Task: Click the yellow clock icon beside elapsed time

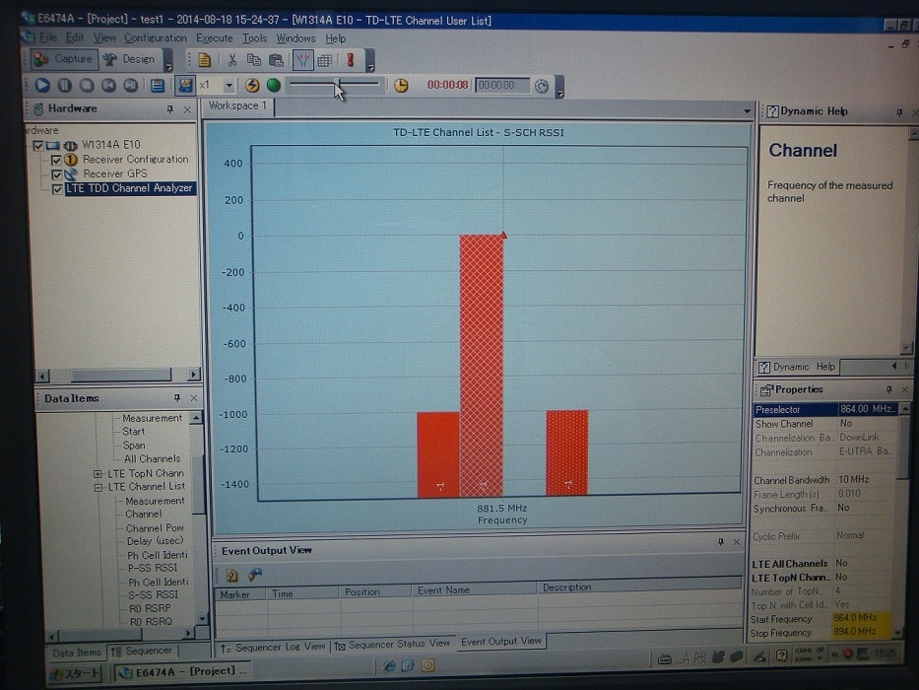Action: (x=401, y=86)
